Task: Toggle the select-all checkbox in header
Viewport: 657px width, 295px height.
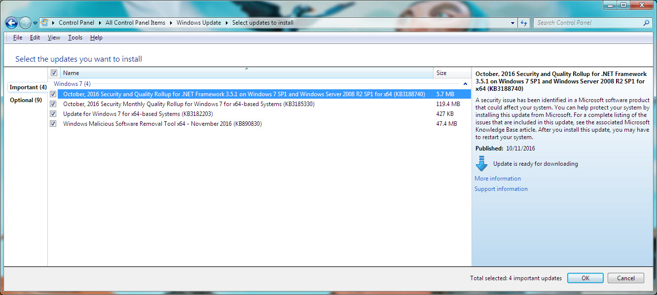Action: 54,73
